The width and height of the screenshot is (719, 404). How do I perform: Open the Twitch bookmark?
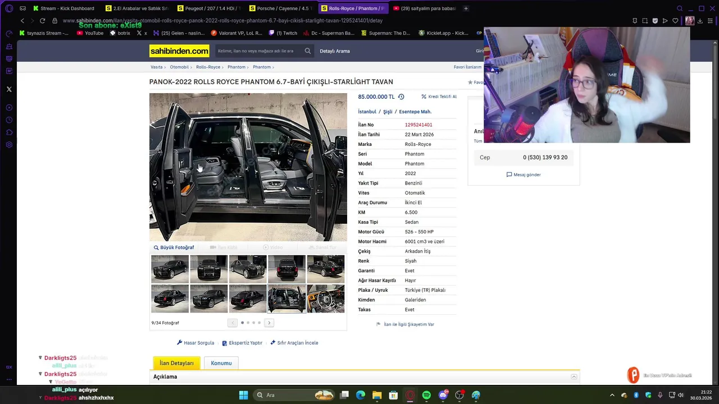point(283,33)
